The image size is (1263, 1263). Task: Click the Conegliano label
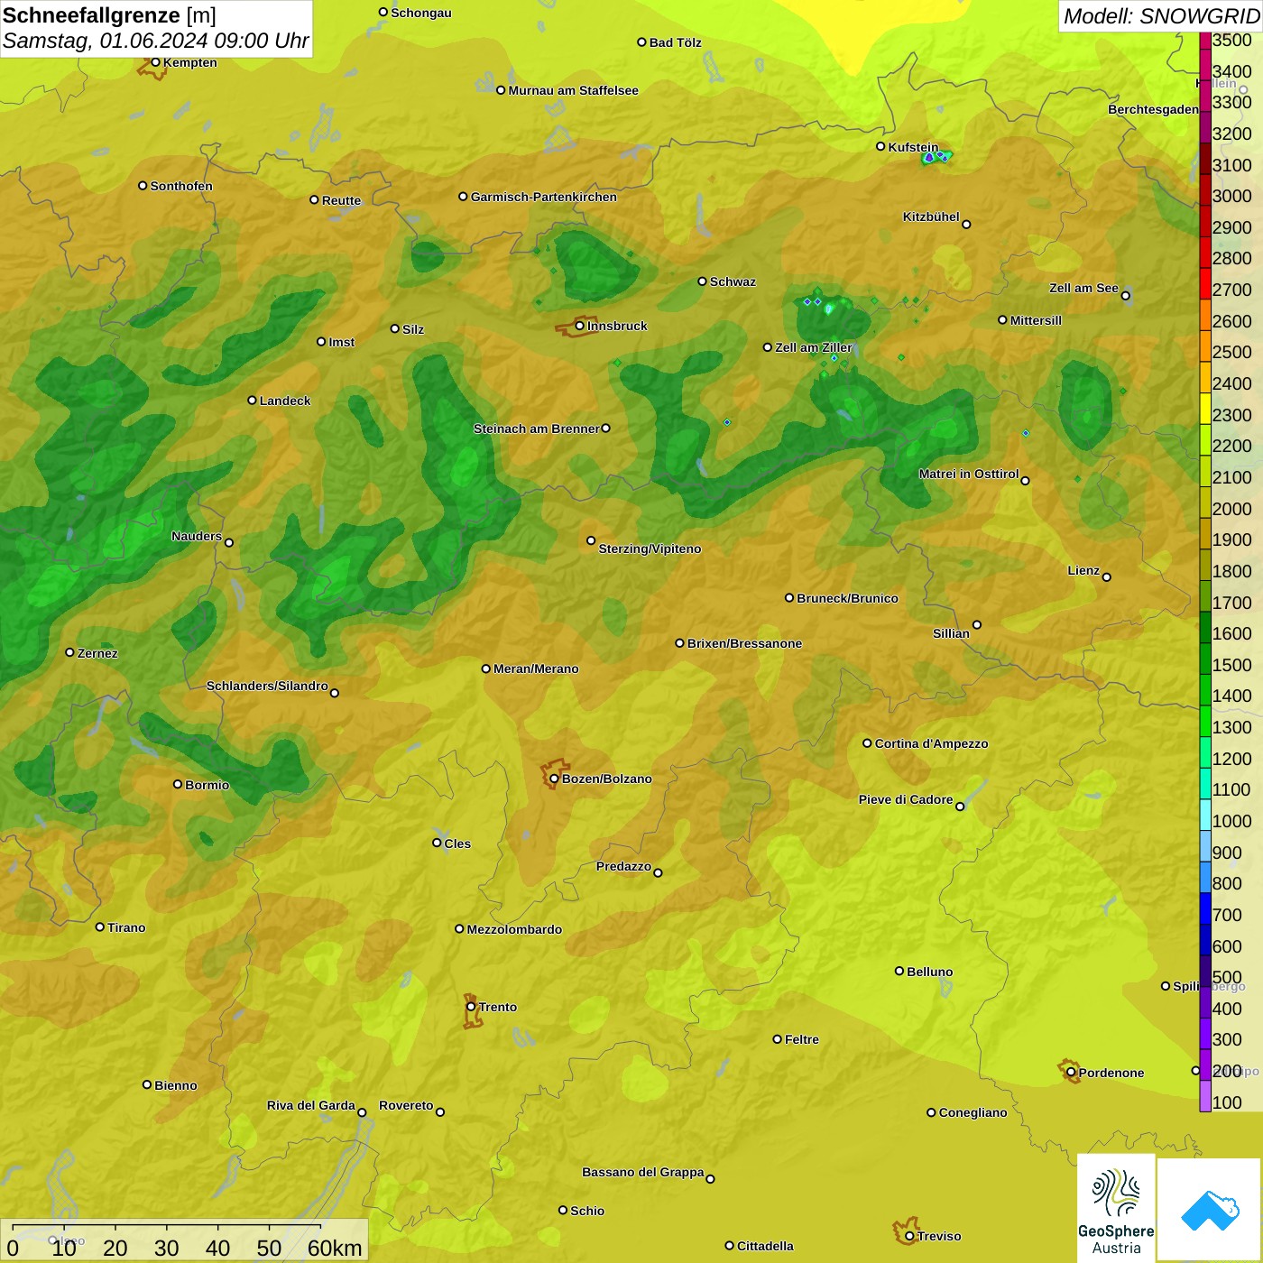pos(973,1112)
